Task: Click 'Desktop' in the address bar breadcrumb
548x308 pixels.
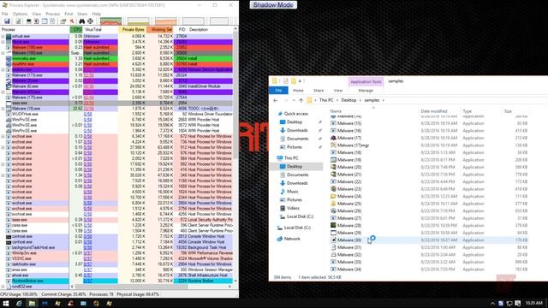Action: point(348,100)
